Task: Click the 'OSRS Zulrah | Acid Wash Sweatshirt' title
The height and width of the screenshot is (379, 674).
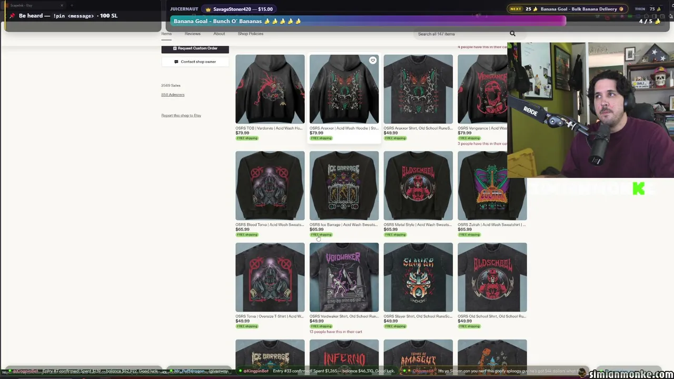Action: coord(492,225)
